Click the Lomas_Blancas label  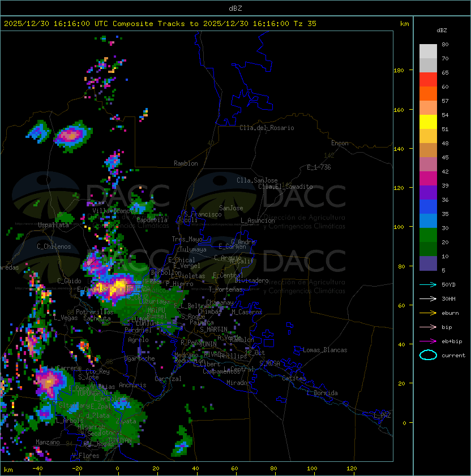tap(325, 350)
